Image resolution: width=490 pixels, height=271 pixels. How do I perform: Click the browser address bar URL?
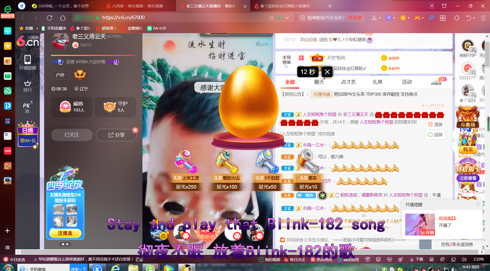(x=124, y=18)
